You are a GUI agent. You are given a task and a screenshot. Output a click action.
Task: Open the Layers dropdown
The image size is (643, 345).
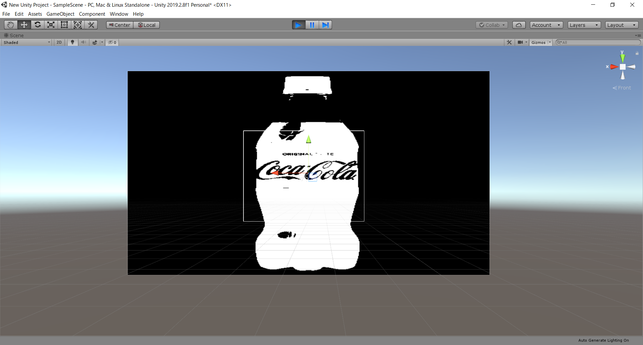[584, 25]
